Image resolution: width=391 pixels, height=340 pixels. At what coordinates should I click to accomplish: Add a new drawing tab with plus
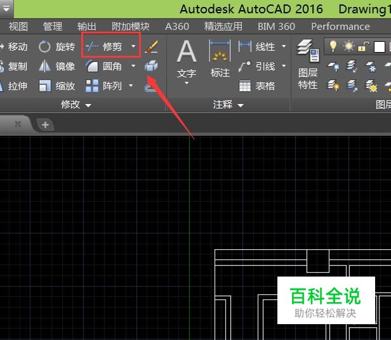point(45,124)
